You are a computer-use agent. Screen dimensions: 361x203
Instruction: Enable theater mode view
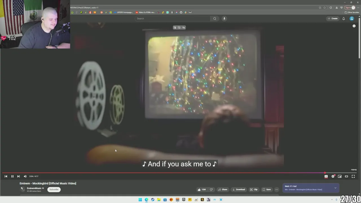346,176
